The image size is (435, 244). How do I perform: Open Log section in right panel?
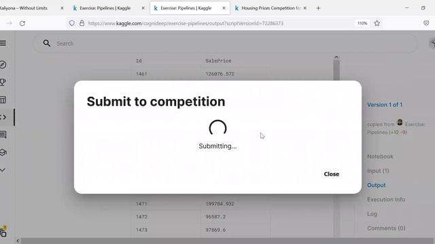coord(372,214)
